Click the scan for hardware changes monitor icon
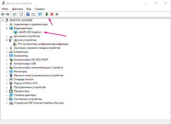This screenshot has height=125, width=171. pyautogui.click(x=40, y=14)
